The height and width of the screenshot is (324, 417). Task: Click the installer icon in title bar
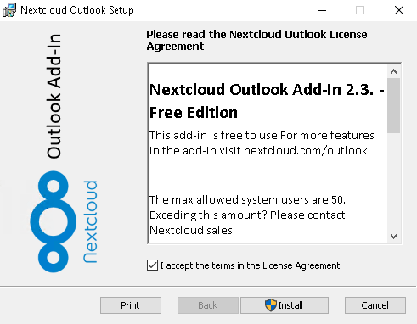9,10
